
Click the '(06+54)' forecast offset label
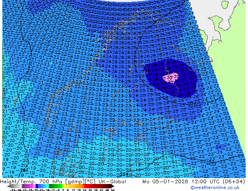(x=234, y=182)
